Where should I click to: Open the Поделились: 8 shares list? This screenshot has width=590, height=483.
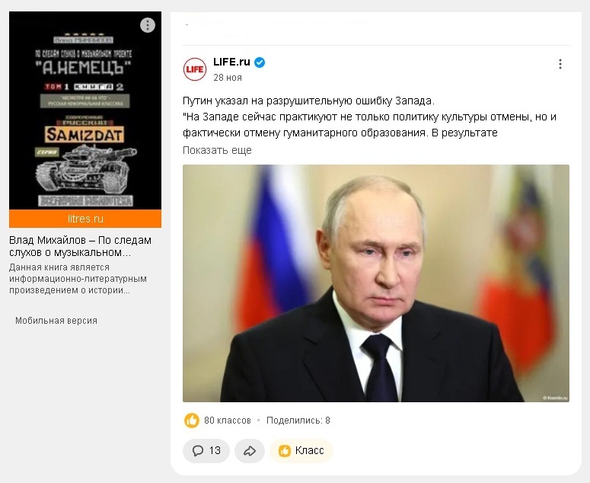298,420
